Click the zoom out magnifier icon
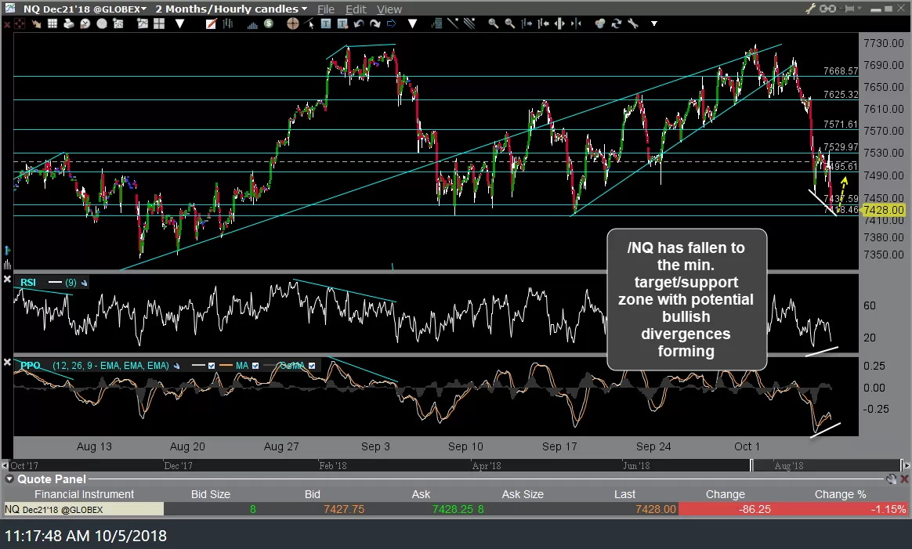Viewport: 912px width, 549px height. point(509,23)
